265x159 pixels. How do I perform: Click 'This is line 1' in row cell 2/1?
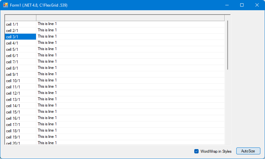(x=47, y=30)
